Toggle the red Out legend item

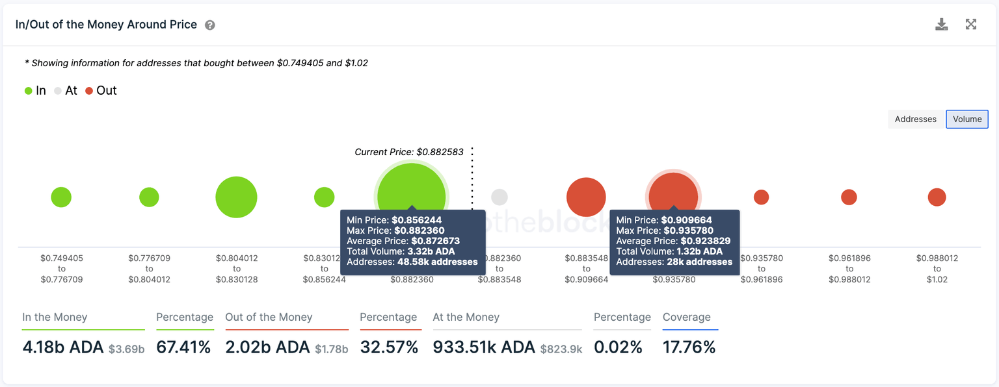(x=101, y=91)
